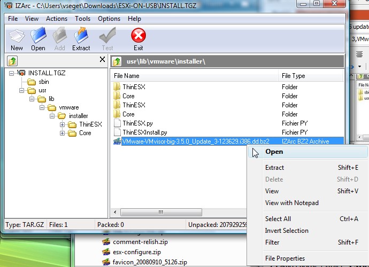This screenshot has height=267, width=369.
Task: Collapse the vmware folder tree node
Action: (x=42, y=107)
